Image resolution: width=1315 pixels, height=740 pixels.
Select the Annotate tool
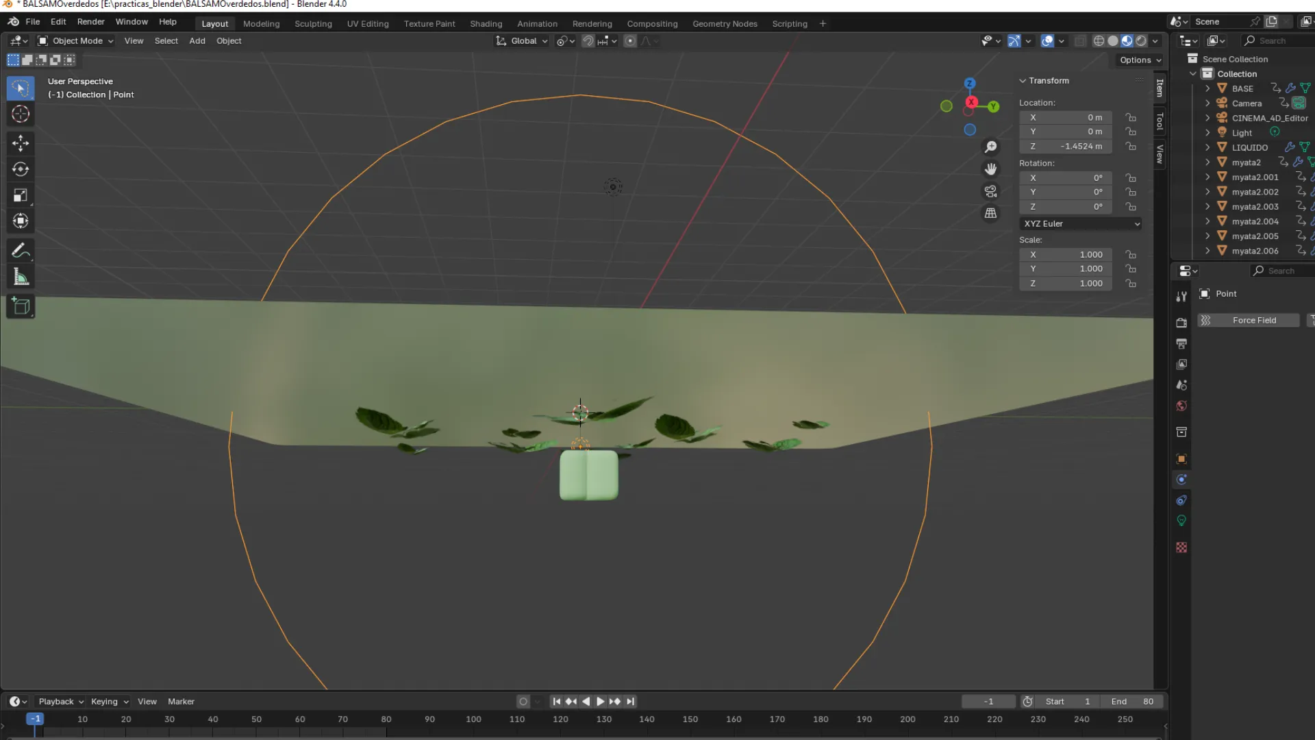(21, 251)
